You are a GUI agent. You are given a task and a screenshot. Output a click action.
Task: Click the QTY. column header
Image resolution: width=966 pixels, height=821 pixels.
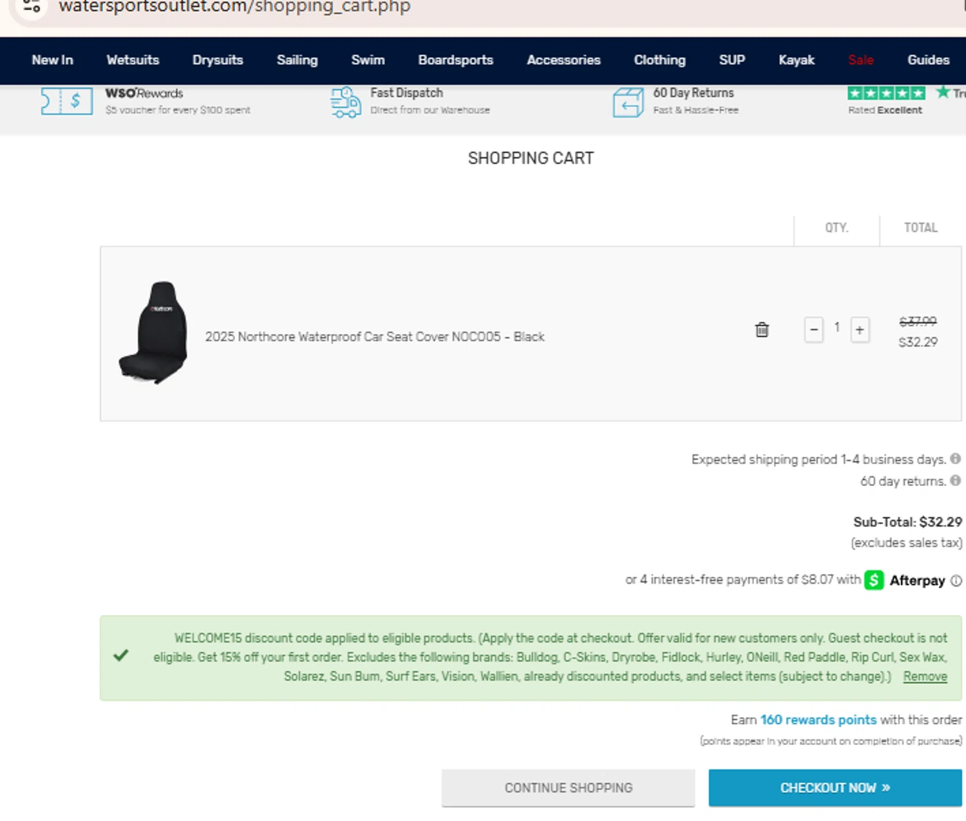[x=837, y=227]
